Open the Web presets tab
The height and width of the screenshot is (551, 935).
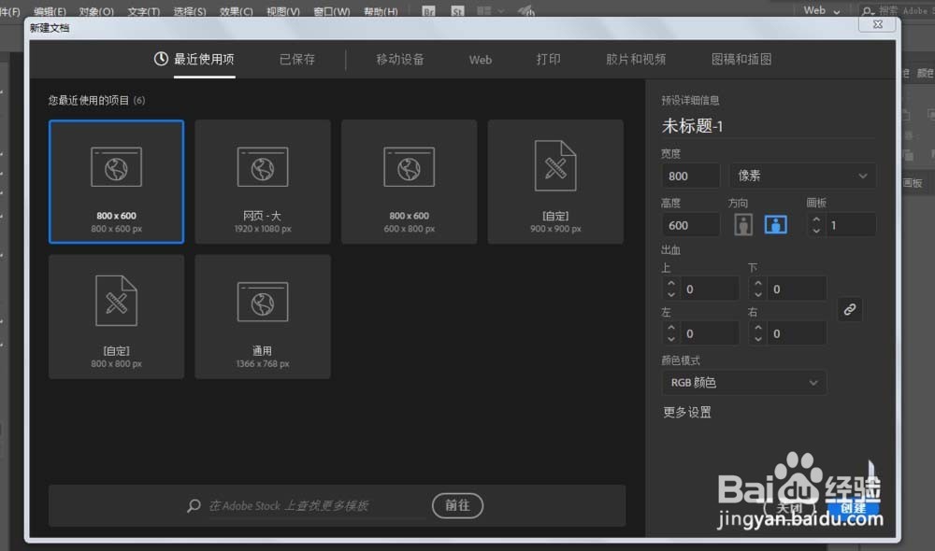[x=480, y=60]
